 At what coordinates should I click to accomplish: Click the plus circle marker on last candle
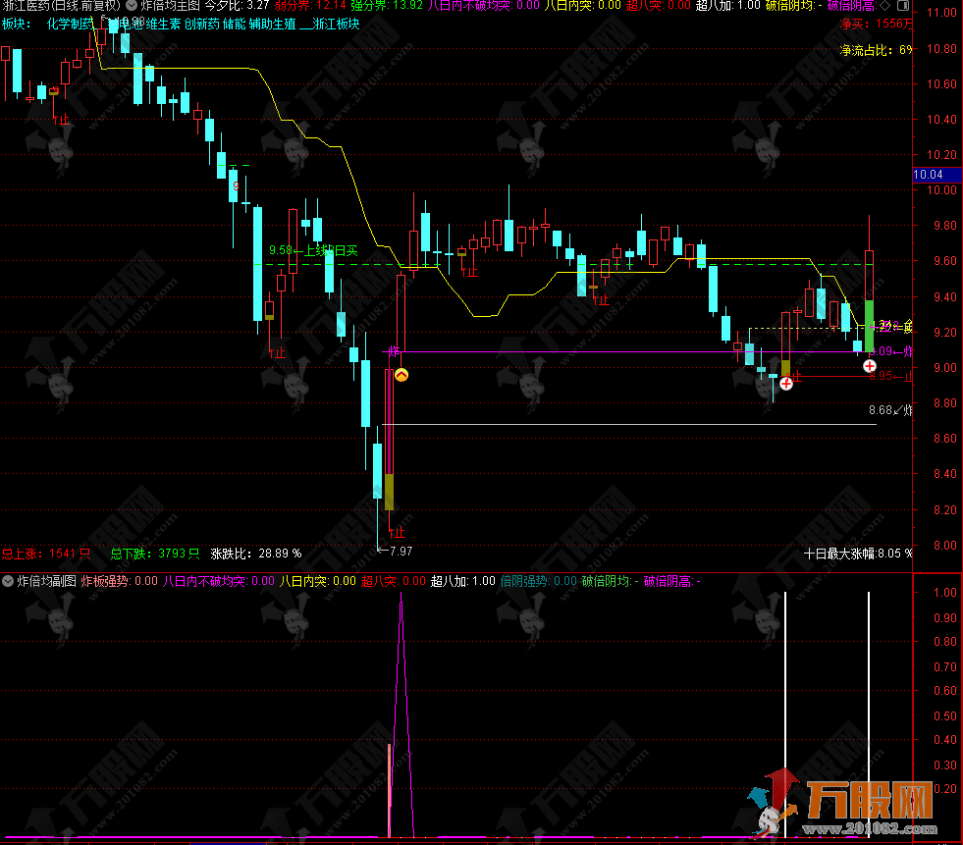tap(870, 367)
